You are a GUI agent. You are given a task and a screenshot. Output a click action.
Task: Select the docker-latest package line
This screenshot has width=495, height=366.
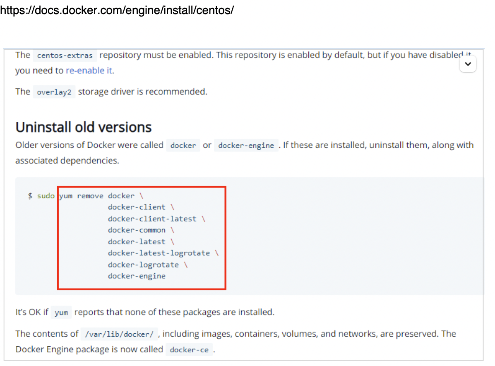(137, 242)
